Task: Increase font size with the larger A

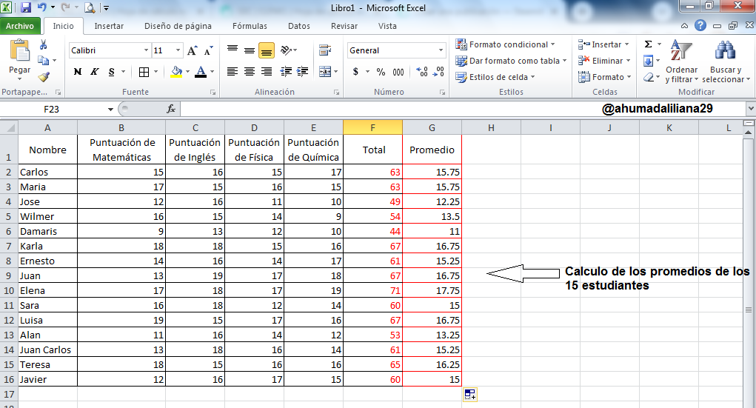Action: pos(192,50)
